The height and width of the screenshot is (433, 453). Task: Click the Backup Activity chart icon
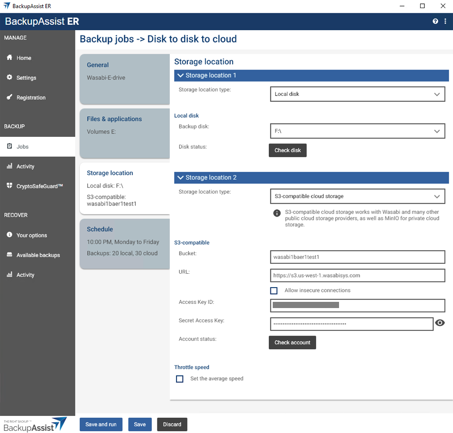click(10, 166)
